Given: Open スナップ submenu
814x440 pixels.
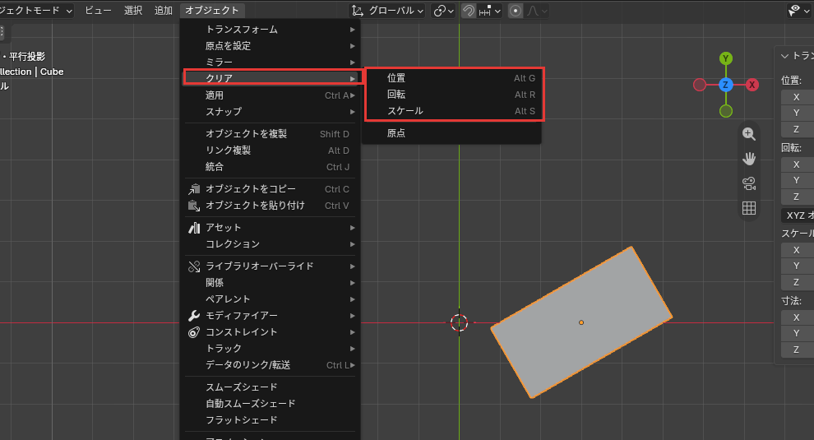Looking at the screenshot, I should [x=270, y=112].
